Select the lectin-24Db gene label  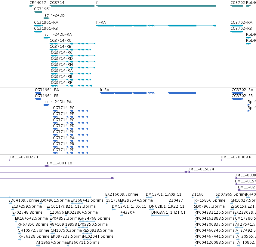[x=54, y=15]
